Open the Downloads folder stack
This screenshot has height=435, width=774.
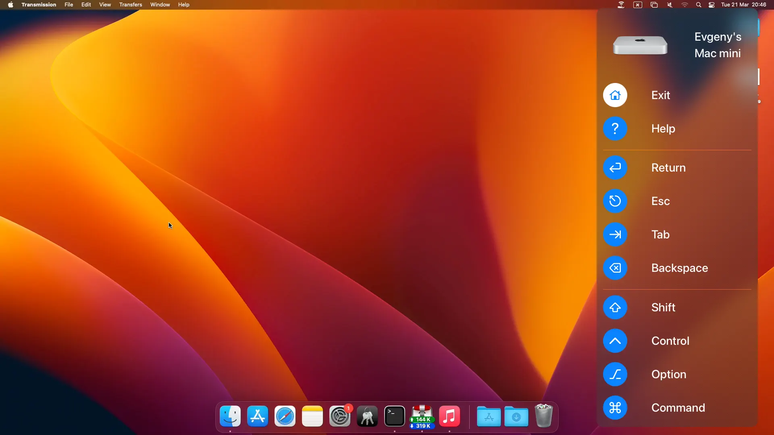click(516, 416)
